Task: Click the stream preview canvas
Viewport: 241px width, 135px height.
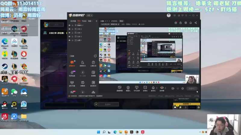Action: (x=149, y=55)
